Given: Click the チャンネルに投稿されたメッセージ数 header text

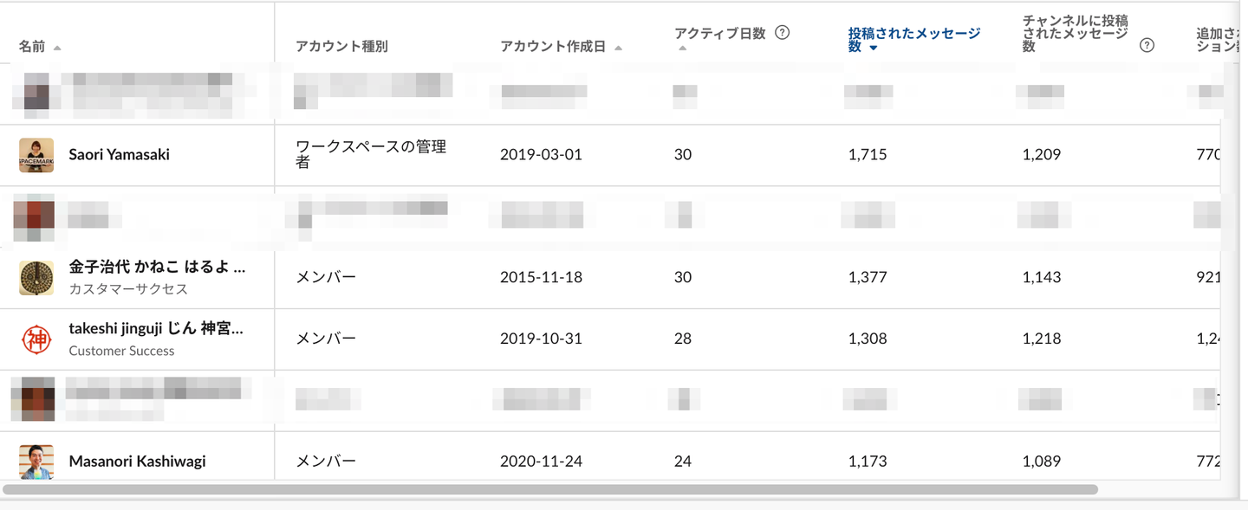Looking at the screenshot, I should coord(1076,33).
